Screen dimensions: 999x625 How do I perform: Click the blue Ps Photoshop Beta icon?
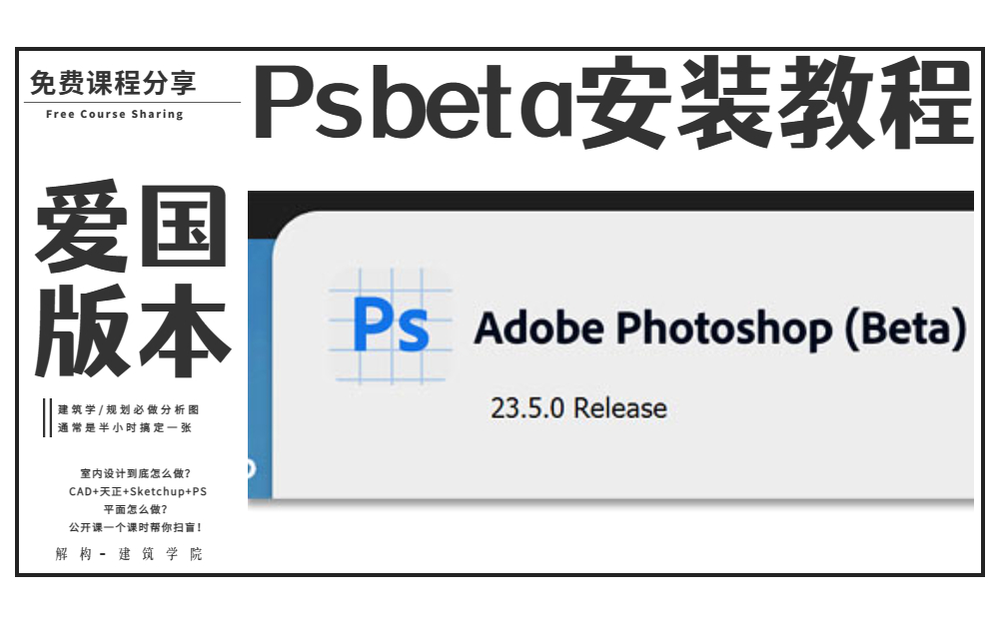pos(390,326)
